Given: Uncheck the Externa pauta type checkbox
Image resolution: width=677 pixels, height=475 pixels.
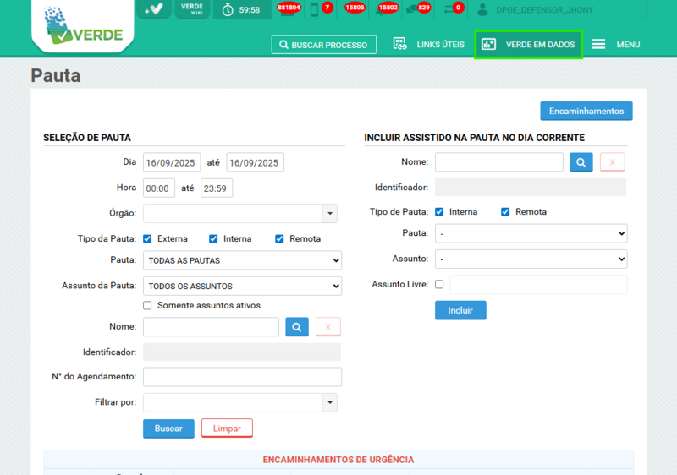Looking at the screenshot, I should point(147,239).
